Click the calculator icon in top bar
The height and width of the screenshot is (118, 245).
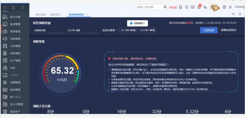click(x=180, y=7)
